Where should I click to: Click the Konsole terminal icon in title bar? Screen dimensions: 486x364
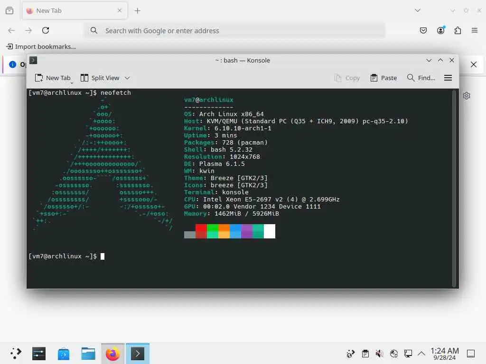[33, 60]
